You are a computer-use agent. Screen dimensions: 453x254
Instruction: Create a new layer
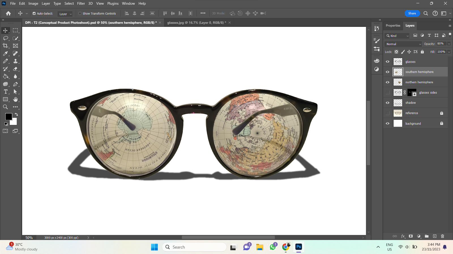435,236
